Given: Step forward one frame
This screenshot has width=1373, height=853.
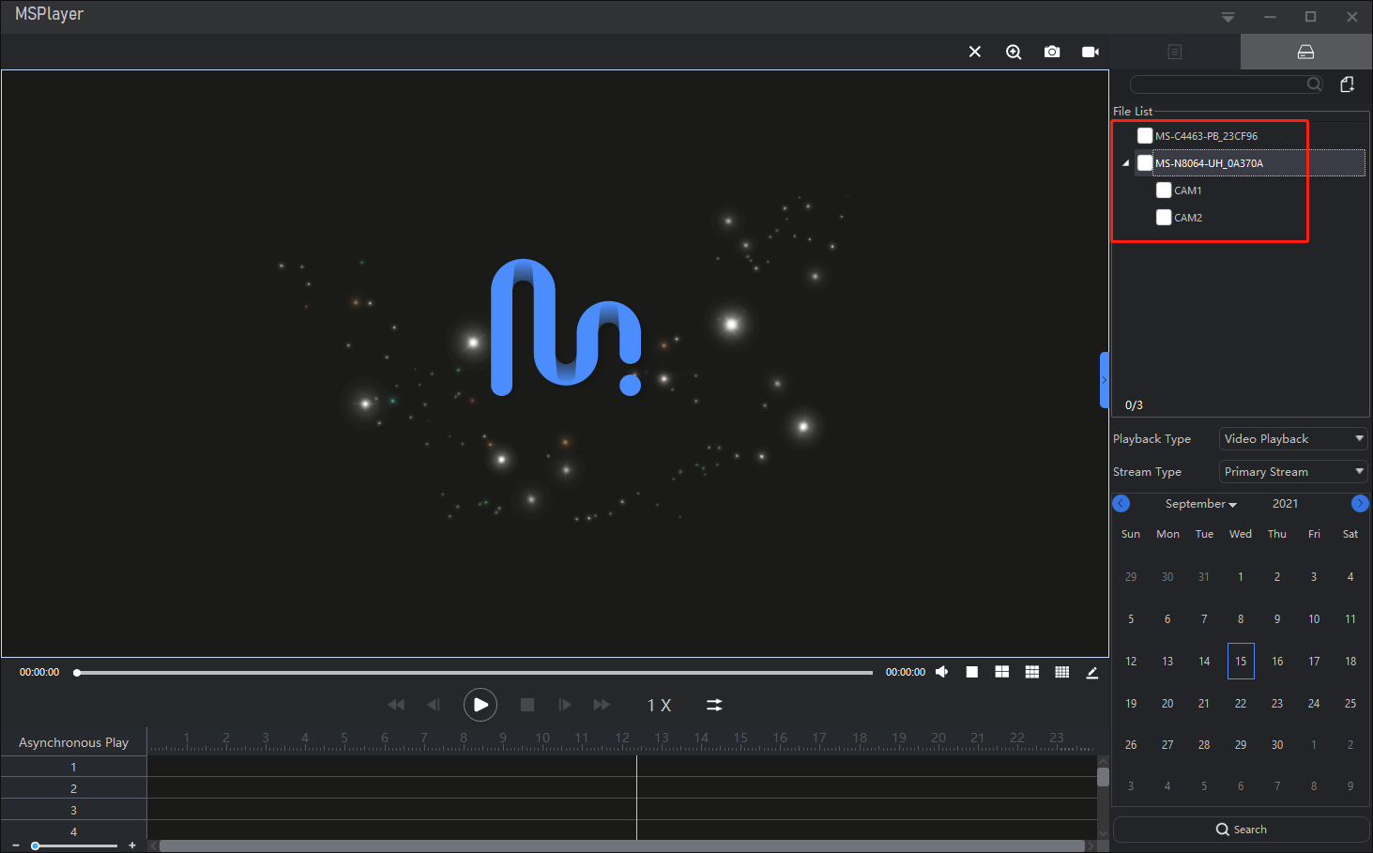Looking at the screenshot, I should [565, 705].
